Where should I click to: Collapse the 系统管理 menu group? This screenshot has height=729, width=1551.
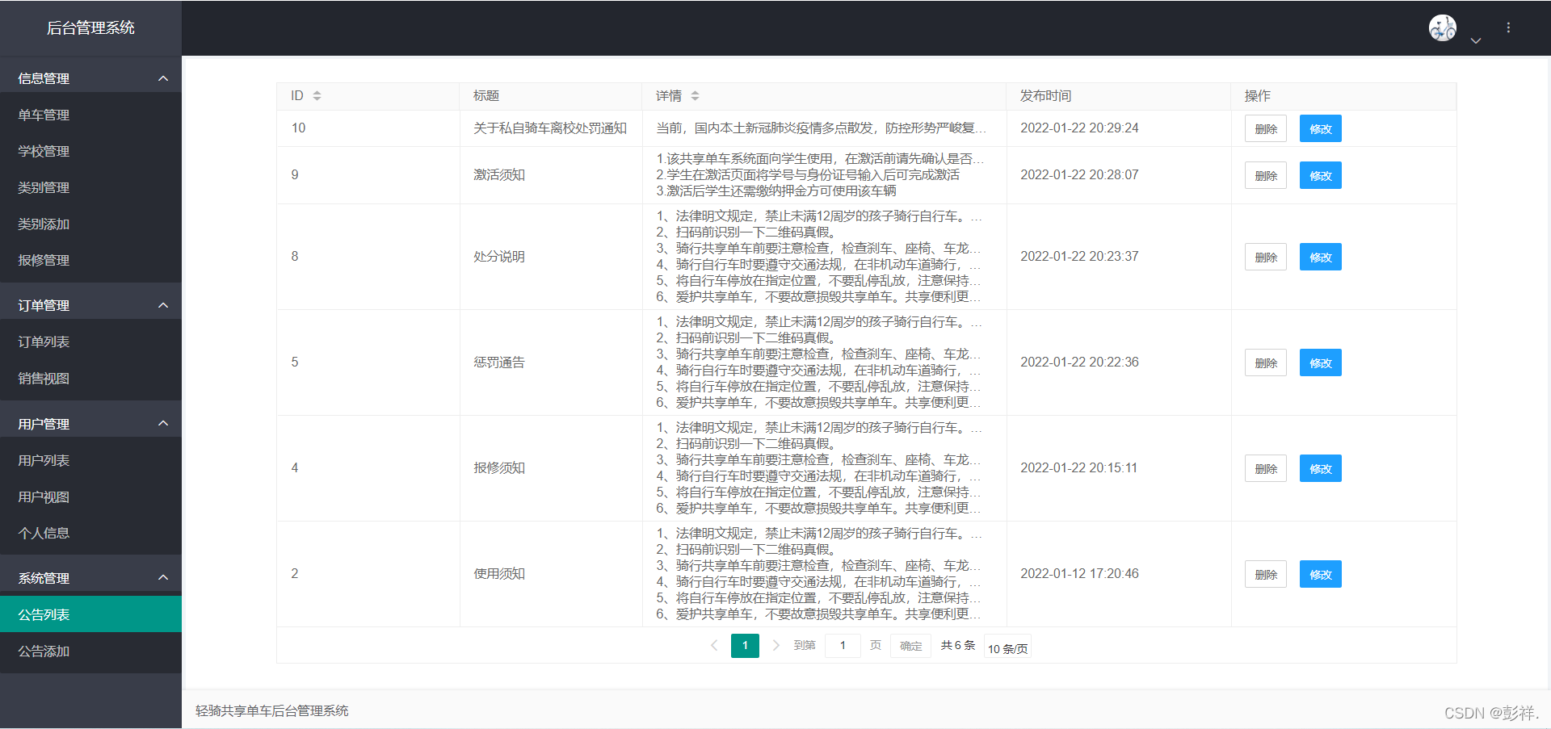pos(90,578)
